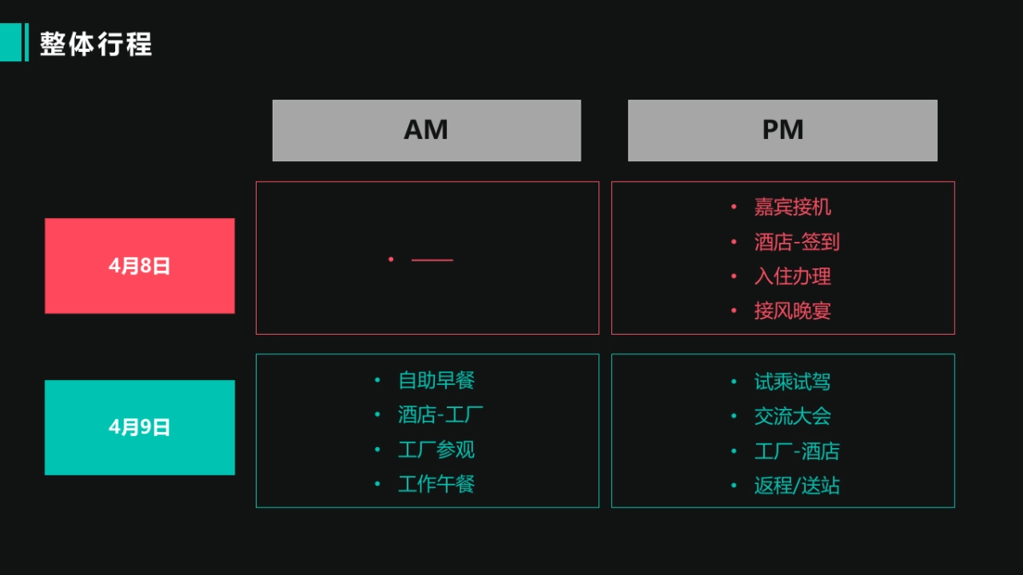This screenshot has width=1023, height=575.
Task: Click the 工厂参观 bullet text
Action: (436, 450)
